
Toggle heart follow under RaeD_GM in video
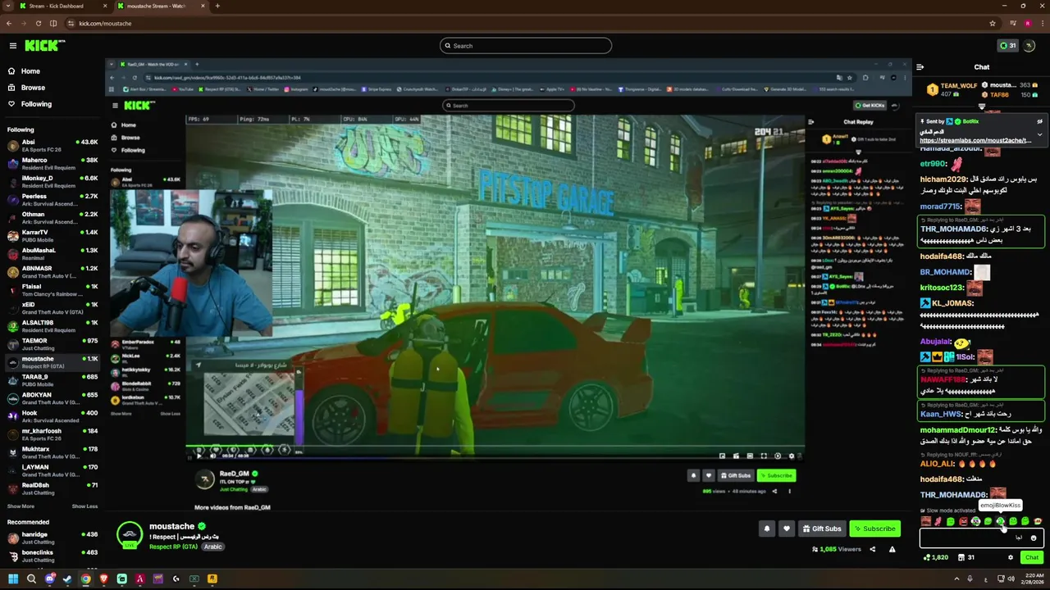pyautogui.click(x=709, y=475)
